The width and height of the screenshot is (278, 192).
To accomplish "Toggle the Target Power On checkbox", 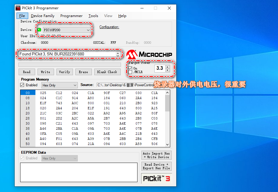I will tap(130, 68).
